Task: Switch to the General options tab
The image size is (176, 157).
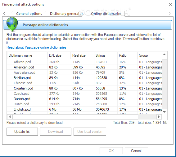Action: [x=29, y=14]
